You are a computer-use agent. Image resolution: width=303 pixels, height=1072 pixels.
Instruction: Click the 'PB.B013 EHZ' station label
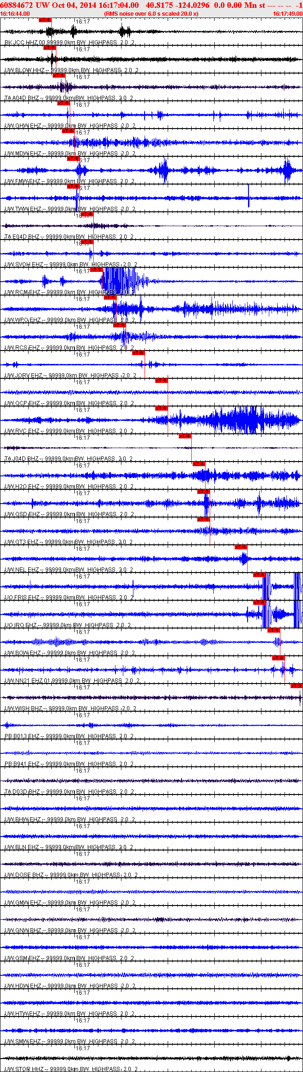[22, 736]
